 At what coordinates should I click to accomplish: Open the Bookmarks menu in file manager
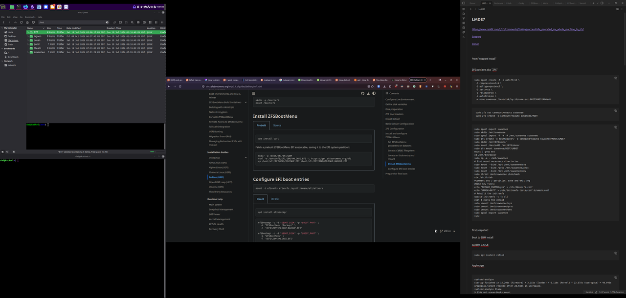coord(30,17)
